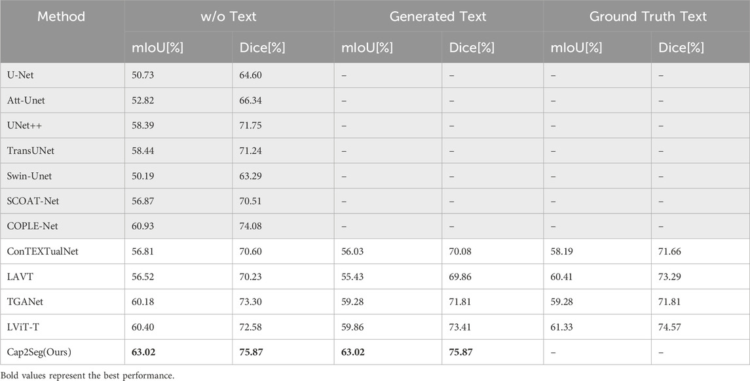Click the Generated Text column header
This screenshot has height=381, width=750.
tap(438, 16)
